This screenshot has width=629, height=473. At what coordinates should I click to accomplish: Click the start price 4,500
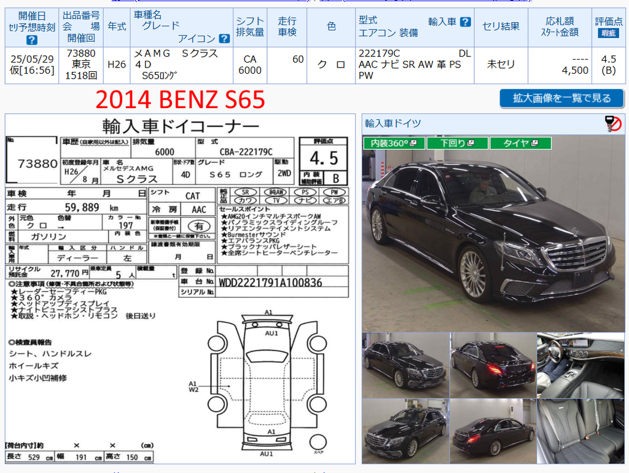click(x=575, y=70)
